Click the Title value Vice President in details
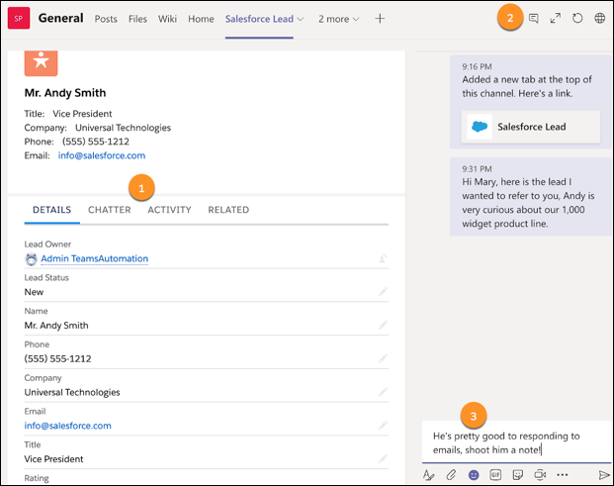This screenshot has width=614, height=486. coord(53,459)
